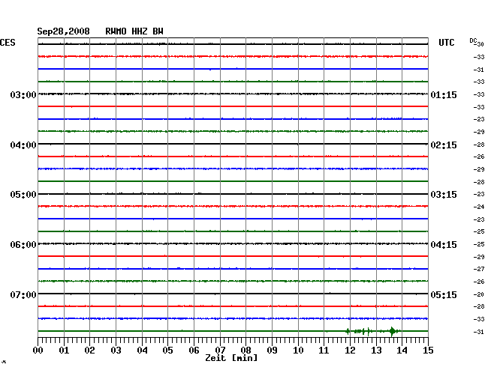488x370 pixels.
Task: Click the 01:15 UTC time label
Action: pyautogui.click(x=444, y=94)
